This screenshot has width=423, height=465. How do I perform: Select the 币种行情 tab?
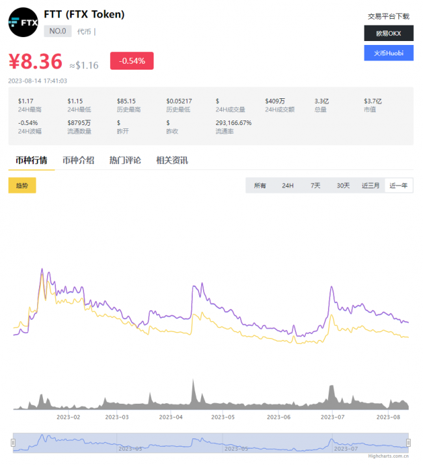pyautogui.click(x=31, y=160)
